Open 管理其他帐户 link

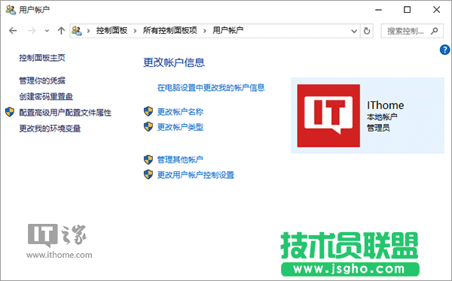tap(180, 159)
